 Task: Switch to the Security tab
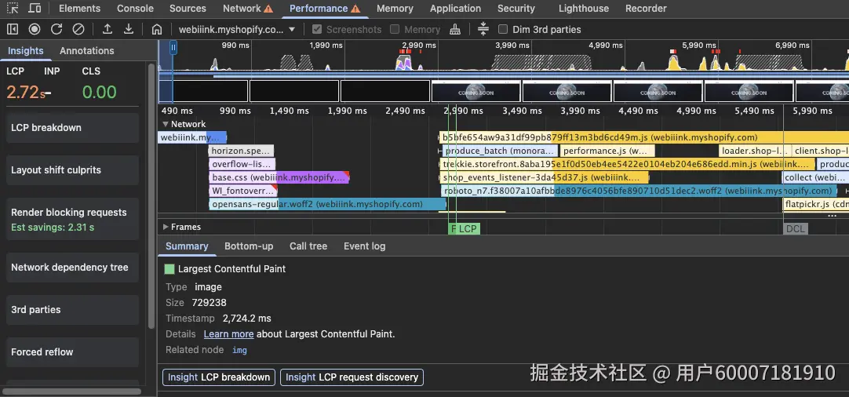coord(516,8)
